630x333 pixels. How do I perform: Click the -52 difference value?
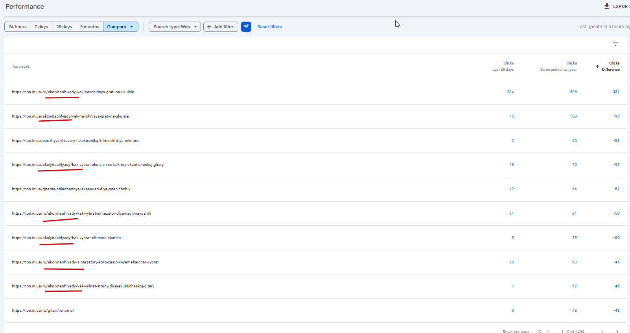click(616, 189)
